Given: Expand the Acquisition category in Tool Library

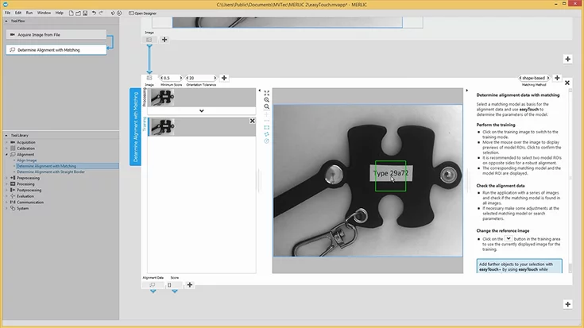Looking at the screenshot, I should [x=7, y=142].
